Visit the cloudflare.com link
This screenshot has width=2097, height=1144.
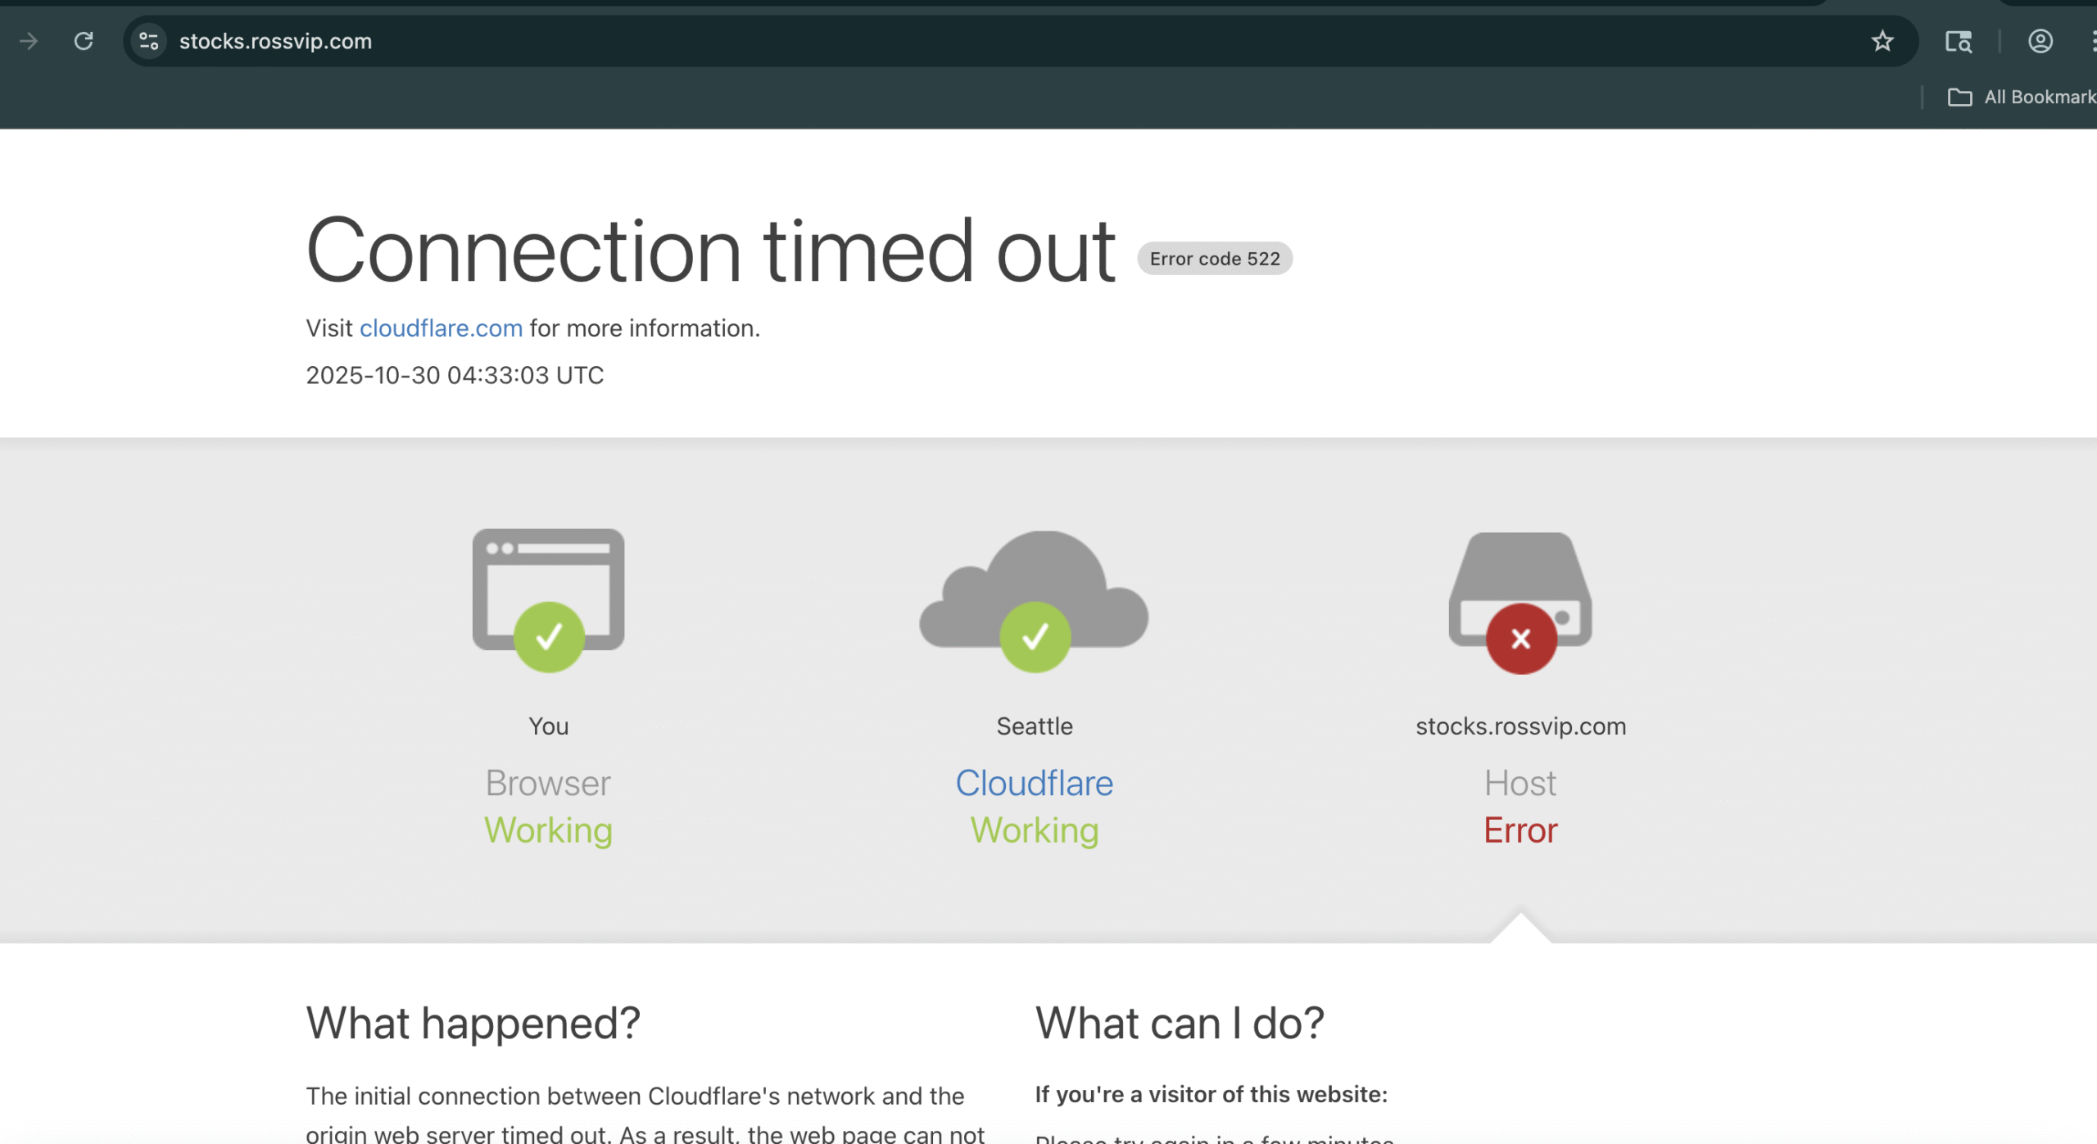[441, 328]
